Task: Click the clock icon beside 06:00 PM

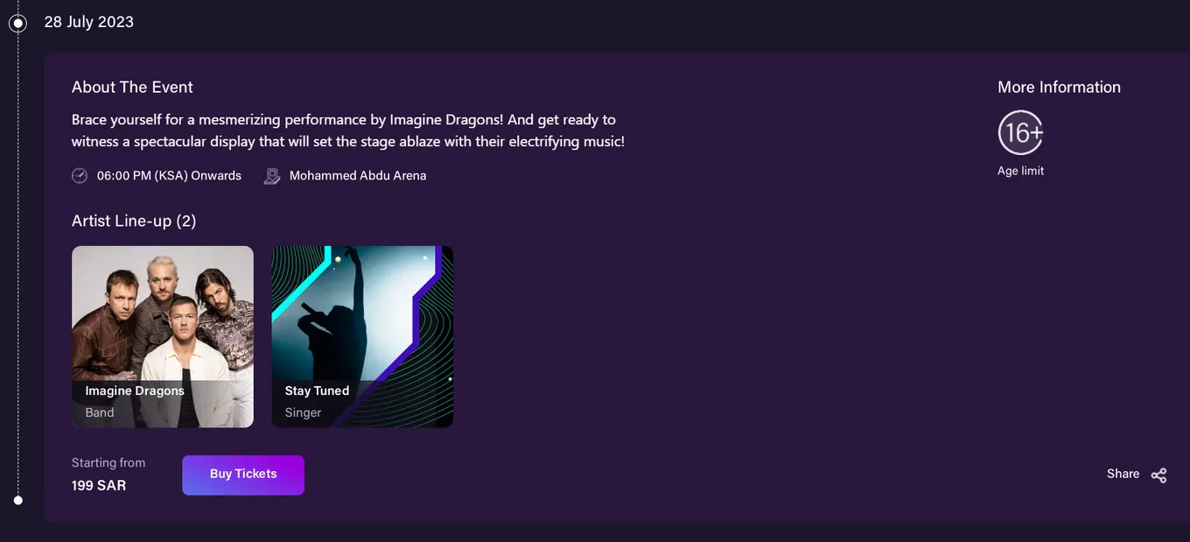Action: pos(80,176)
